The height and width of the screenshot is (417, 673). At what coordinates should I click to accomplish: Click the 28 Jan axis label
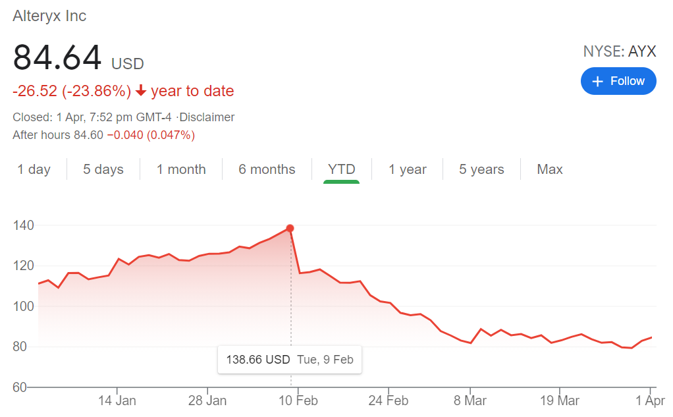click(x=207, y=401)
